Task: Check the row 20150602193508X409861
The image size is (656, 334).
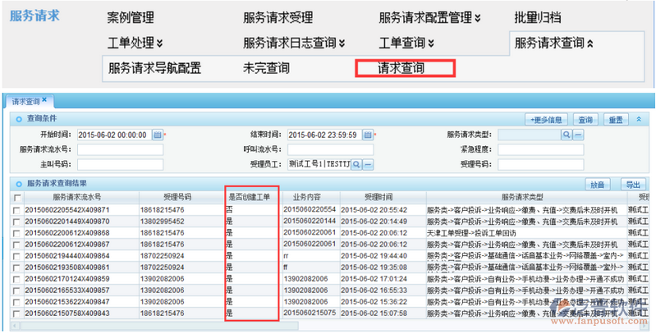Action: [x=16, y=268]
